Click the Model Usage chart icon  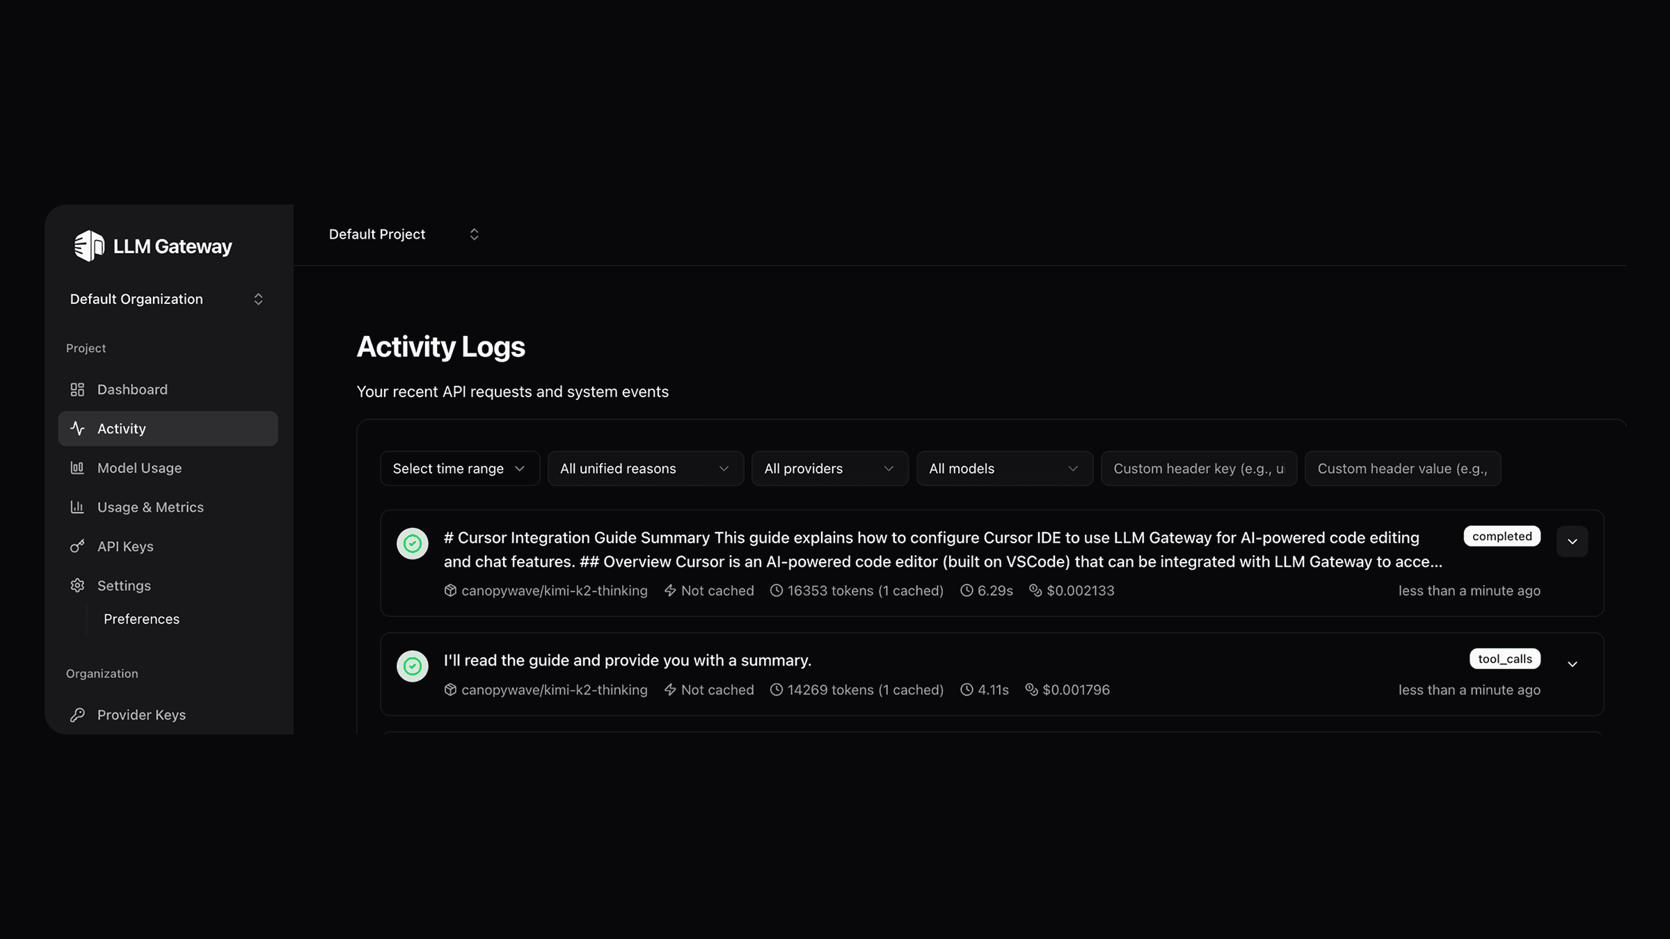77,468
